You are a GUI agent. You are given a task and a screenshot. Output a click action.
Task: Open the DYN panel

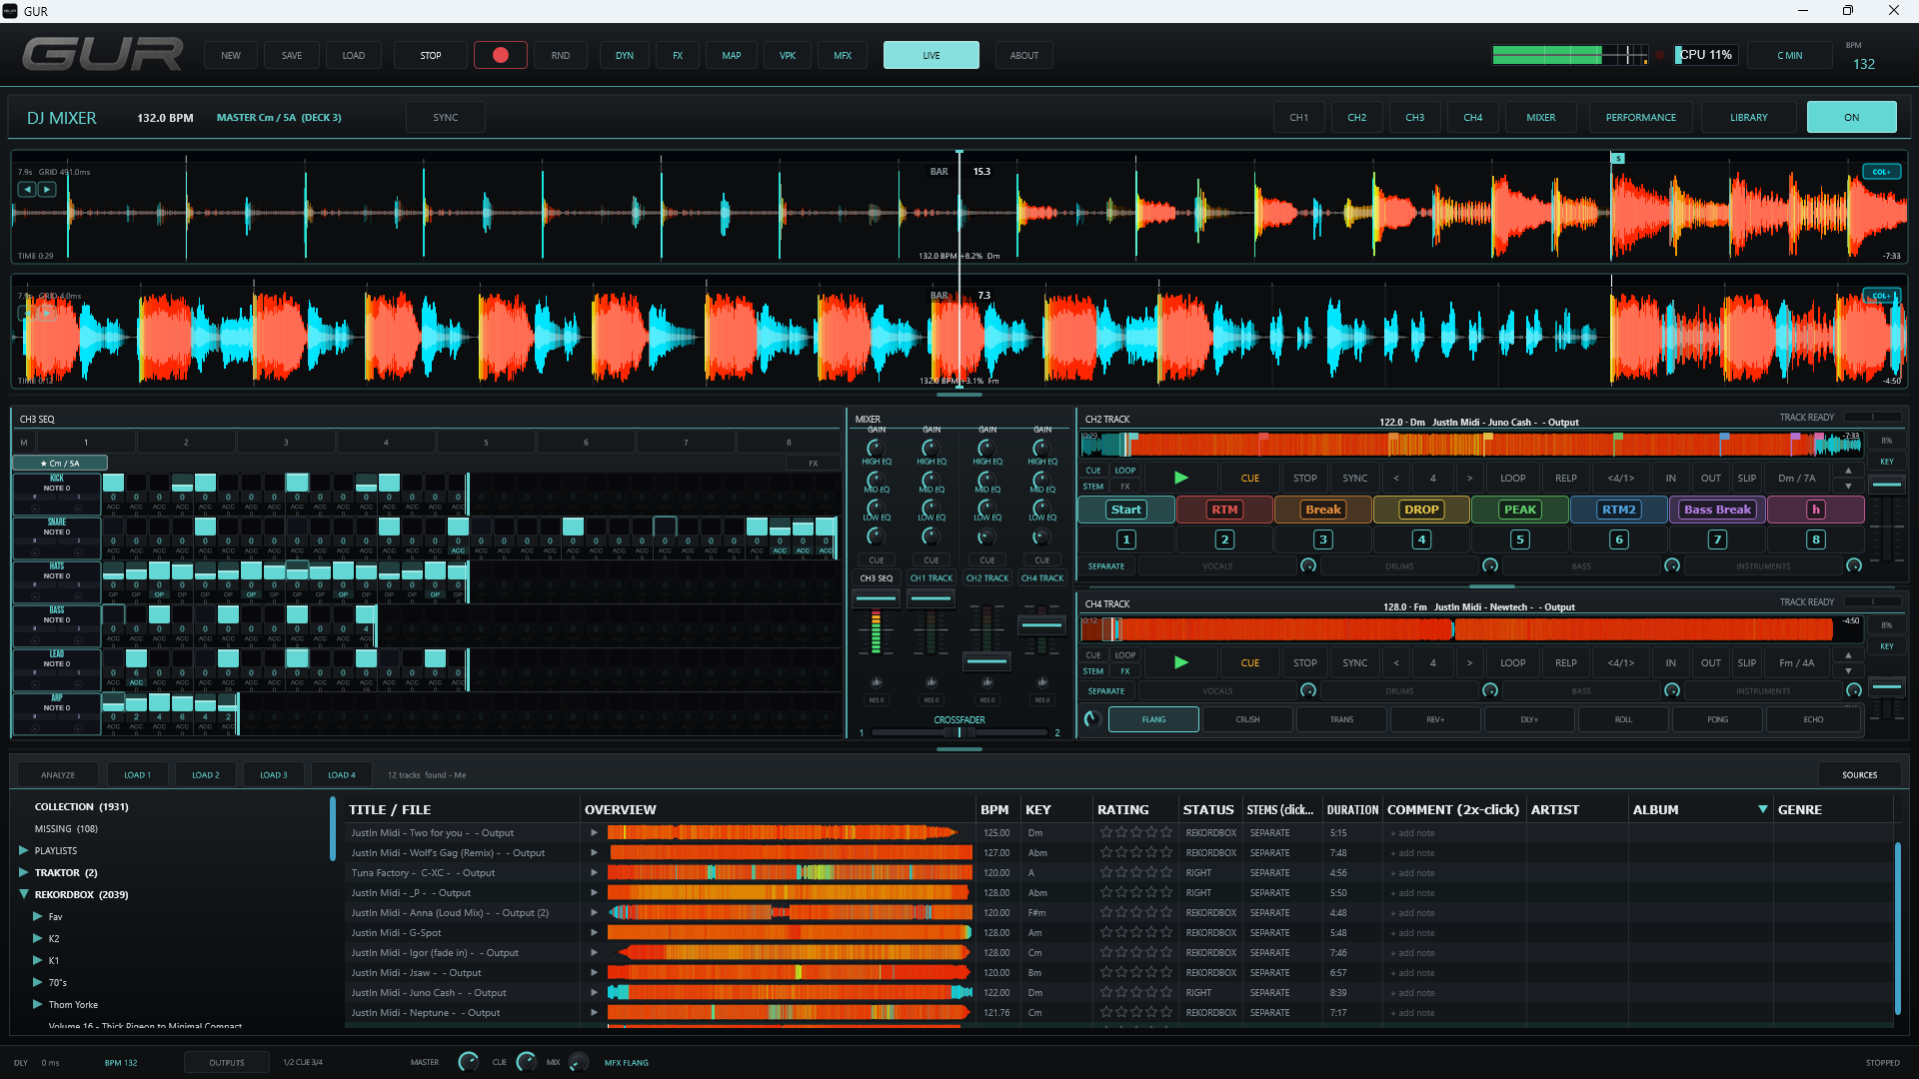click(x=624, y=55)
